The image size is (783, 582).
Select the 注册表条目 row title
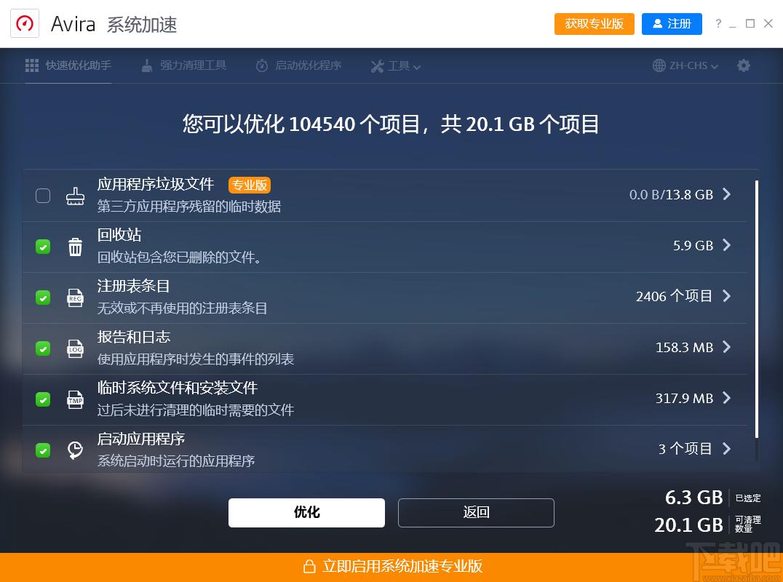[133, 285]
